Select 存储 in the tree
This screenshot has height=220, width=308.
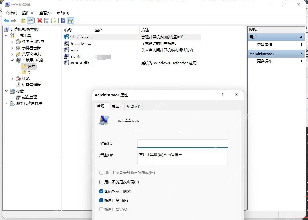tap(20, 91)
